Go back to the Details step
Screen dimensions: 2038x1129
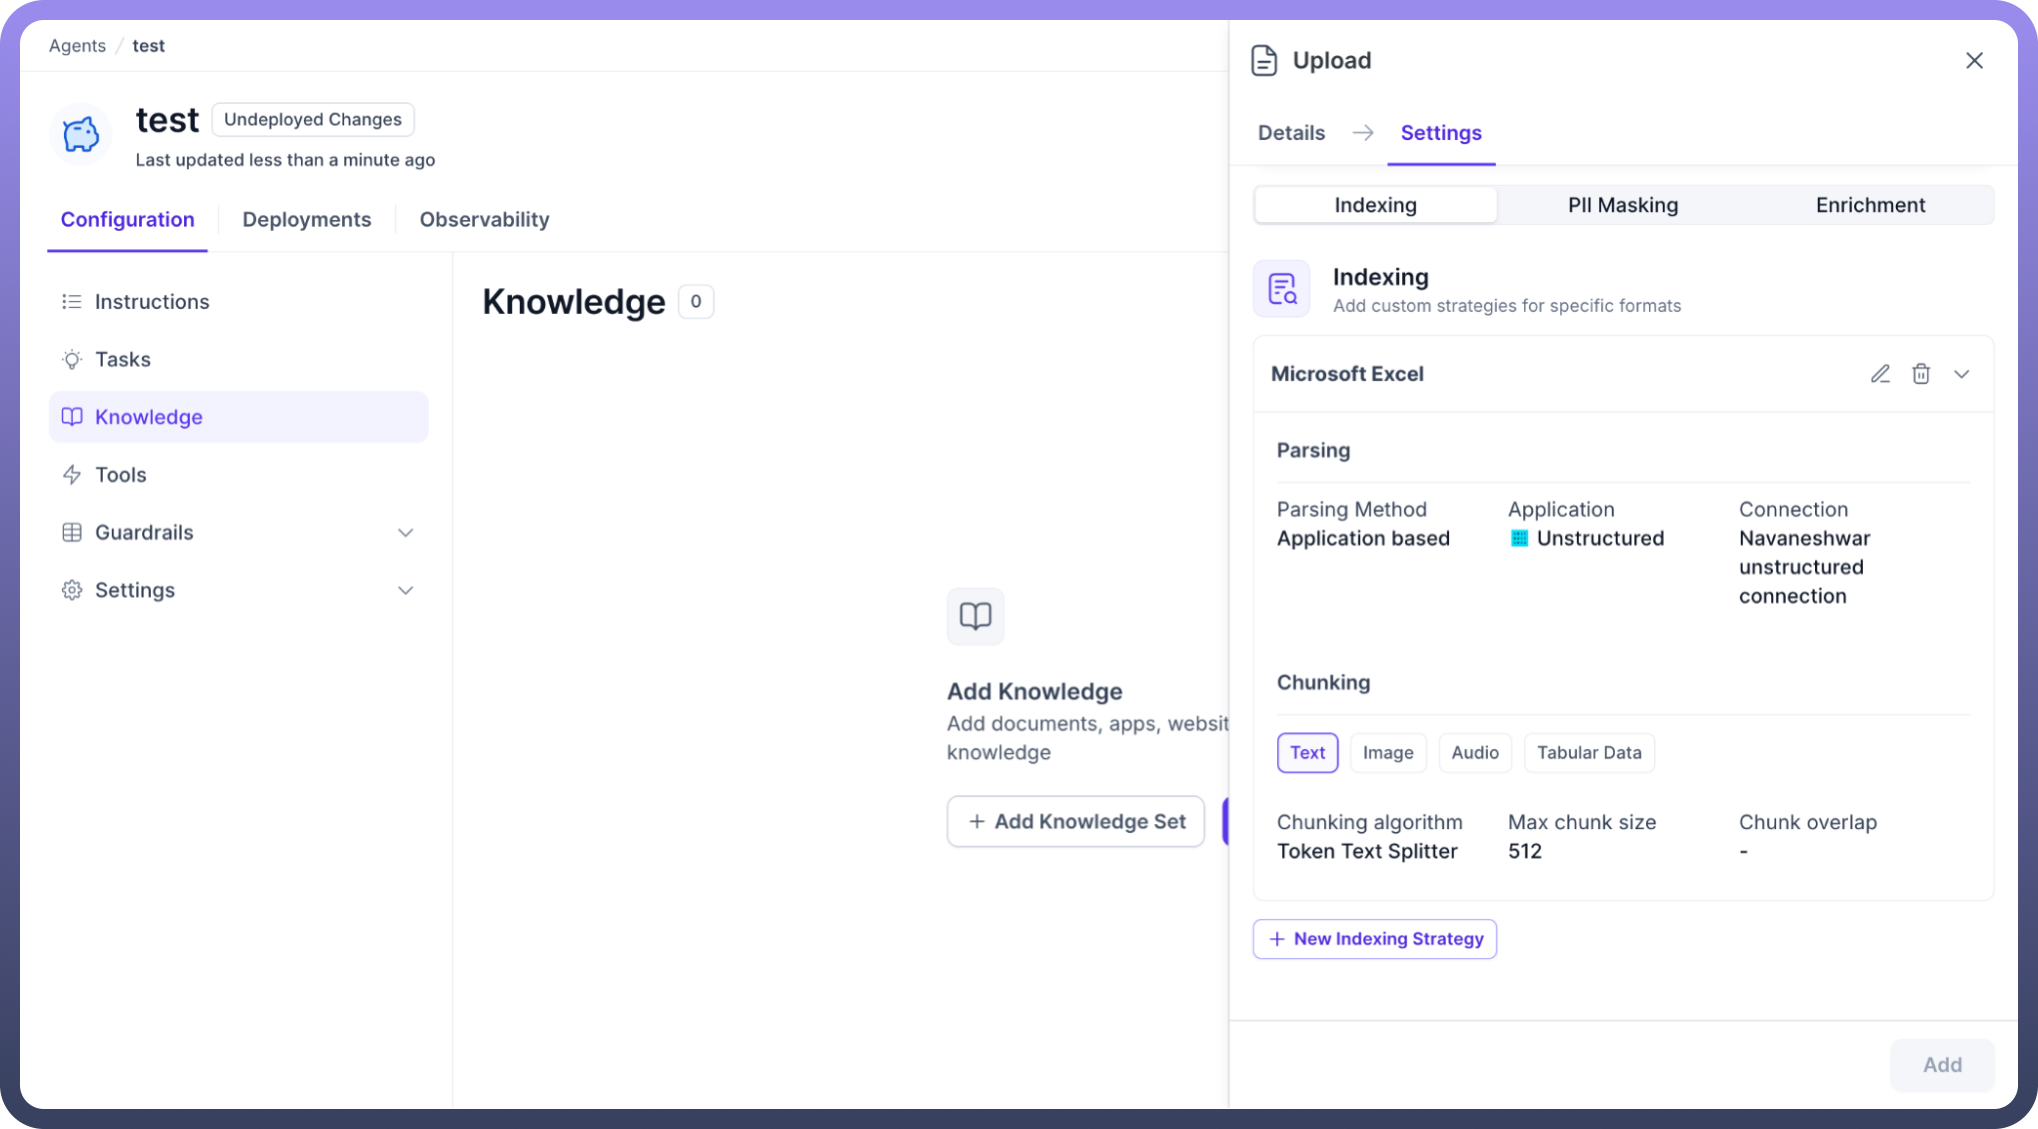[1291, 132]
